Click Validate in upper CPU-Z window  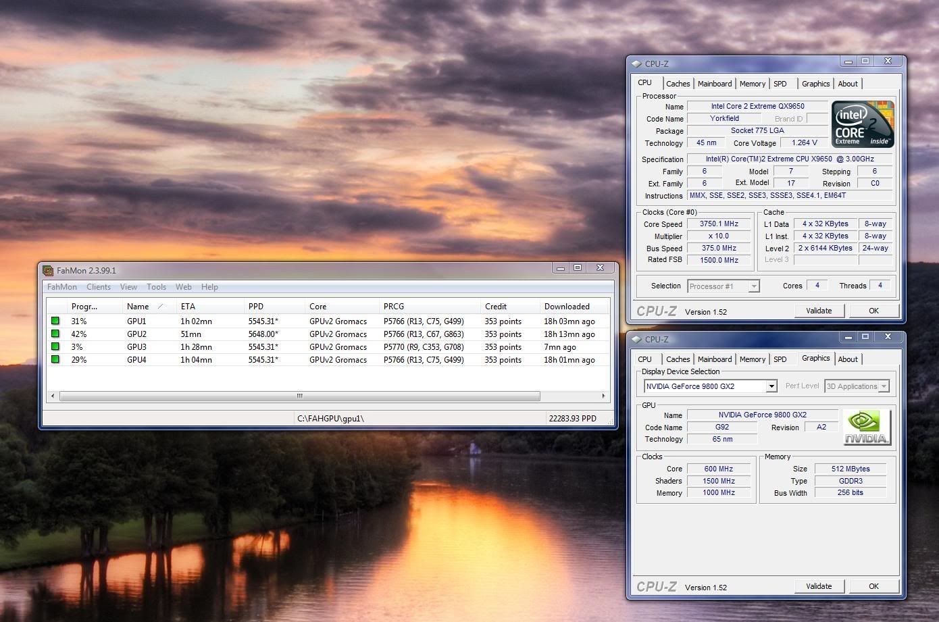coord(819,311)
